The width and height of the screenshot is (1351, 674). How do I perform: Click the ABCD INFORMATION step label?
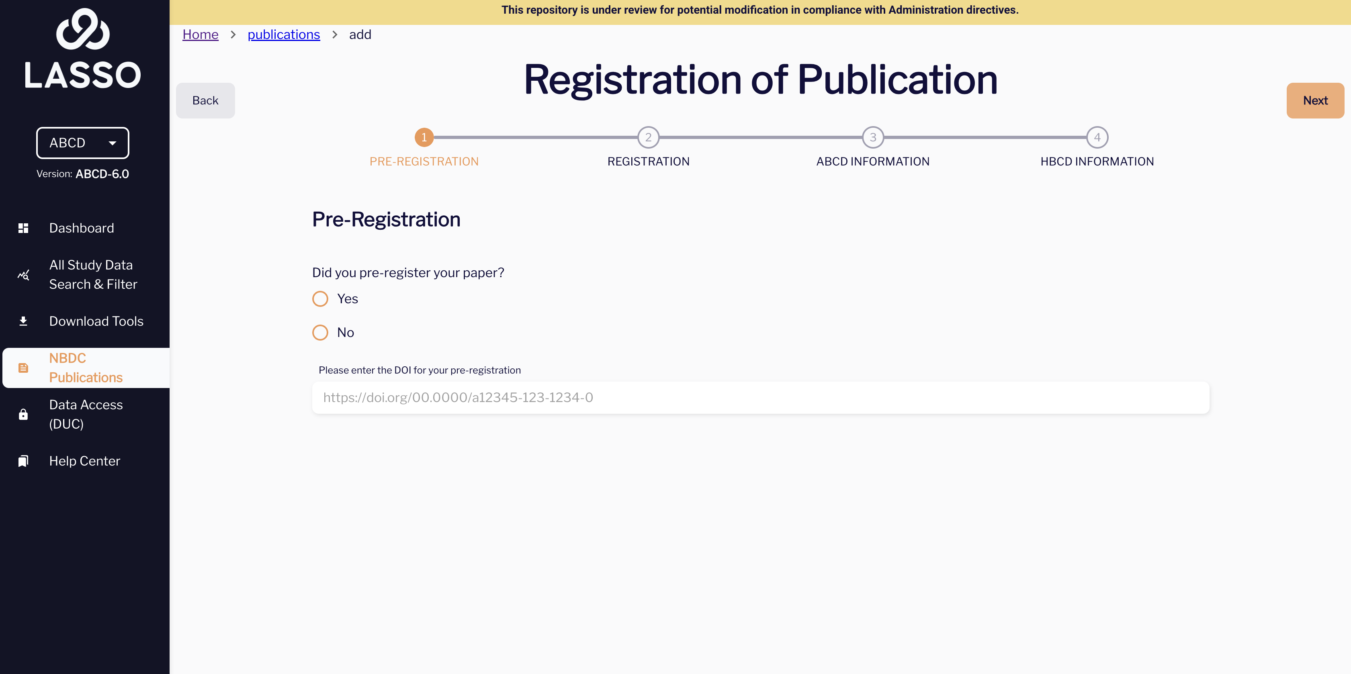(873, 161)
